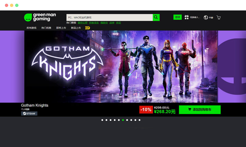Click the Steam platform badge

pos(29,114)
